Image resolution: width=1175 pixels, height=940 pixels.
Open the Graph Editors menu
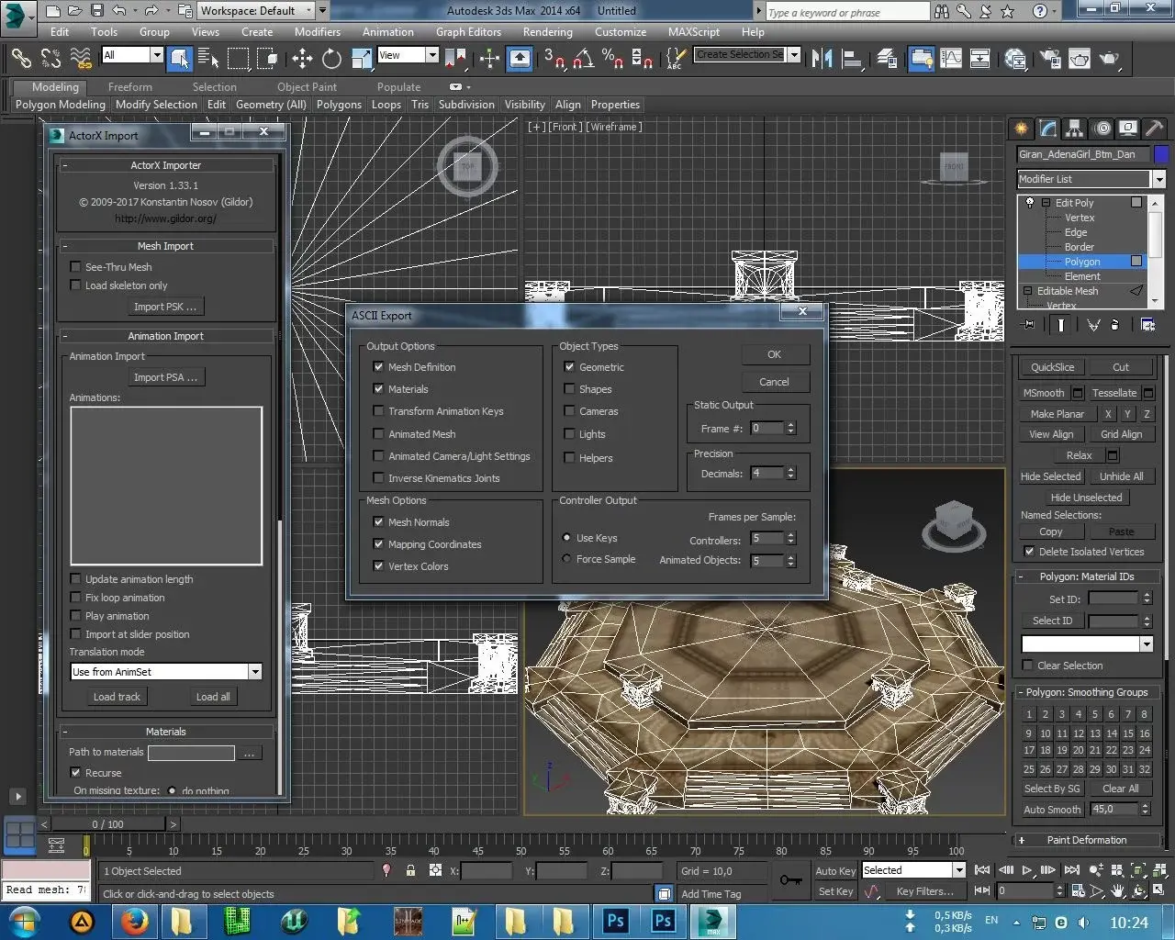click(x=468, y=31)
